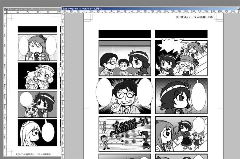This screenshot has height=159, width=240.
Task: Click oval balloon in frog-hat girl panel
Action: click(x=48, y=132)
